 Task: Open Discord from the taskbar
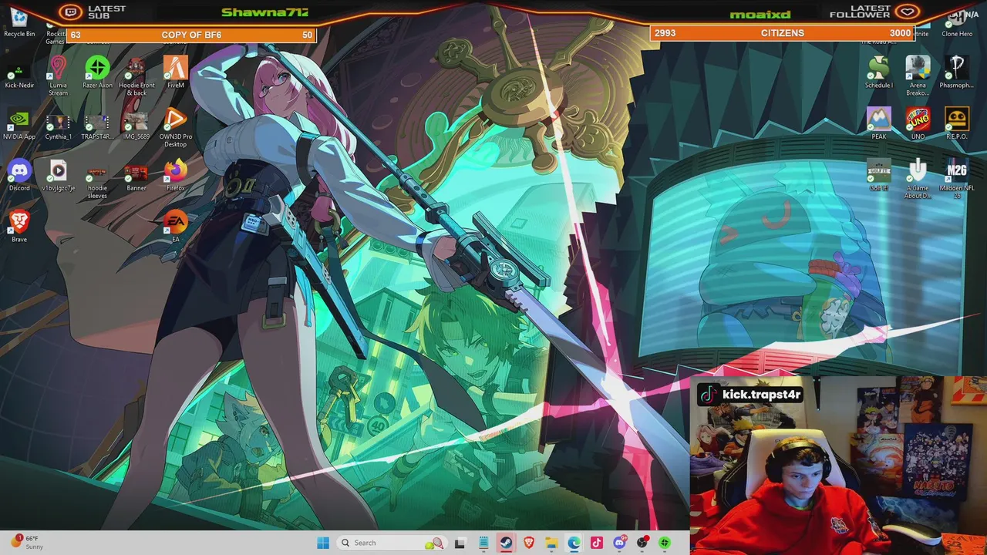pos(619,543)
